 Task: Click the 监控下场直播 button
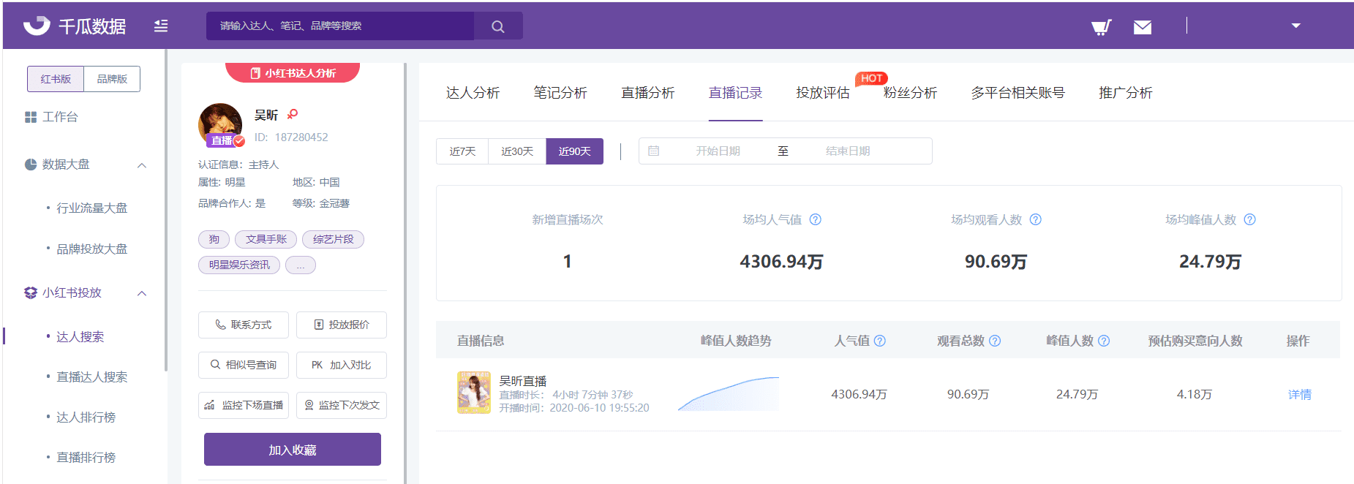point(244,405)
